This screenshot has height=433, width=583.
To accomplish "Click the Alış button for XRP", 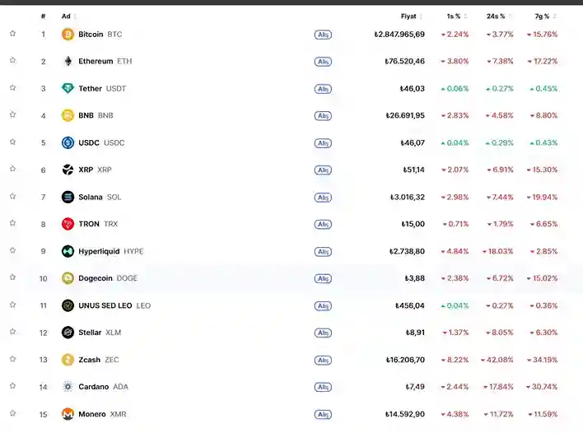I will (x=323, y=170).
